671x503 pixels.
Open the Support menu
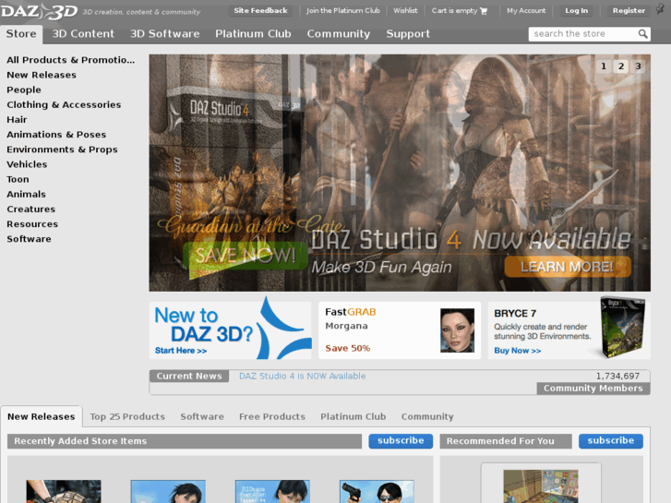pyautogui.click(x=408, y=34)
